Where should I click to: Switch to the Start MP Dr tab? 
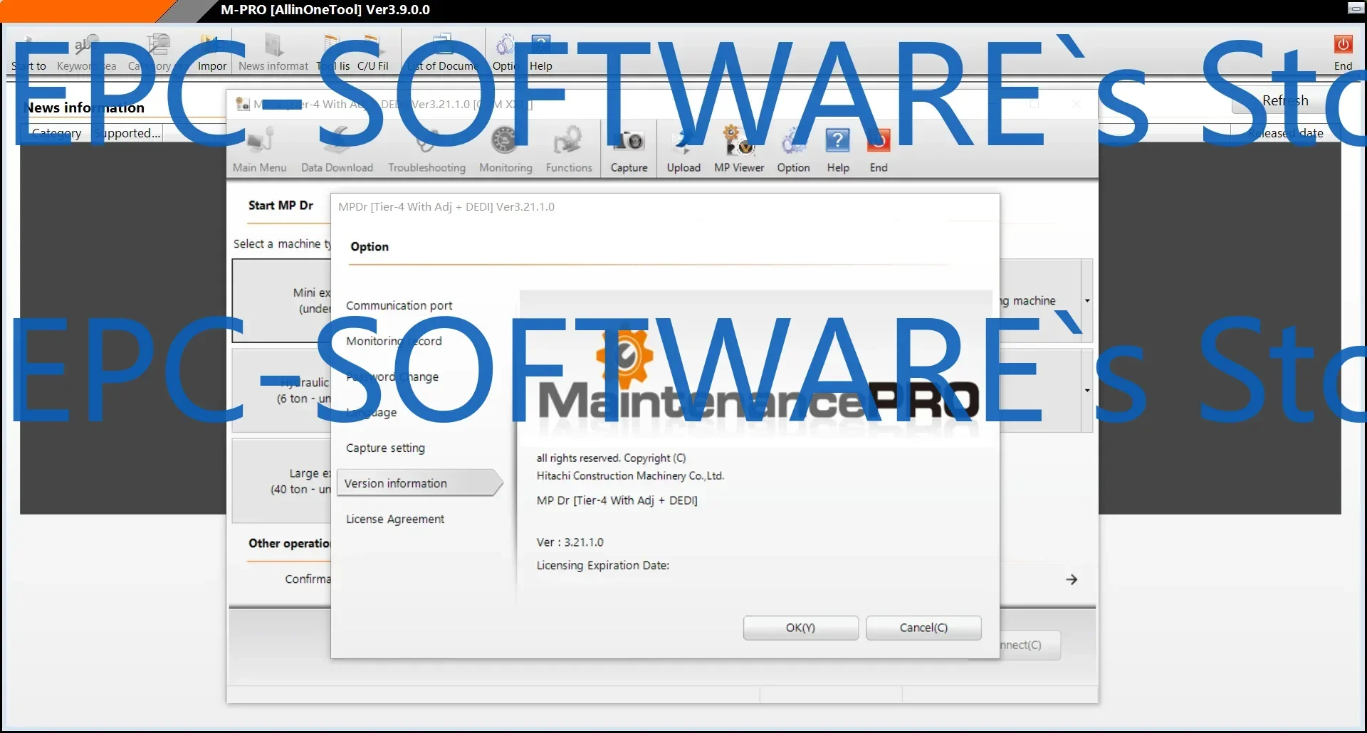tap(280, 205)
